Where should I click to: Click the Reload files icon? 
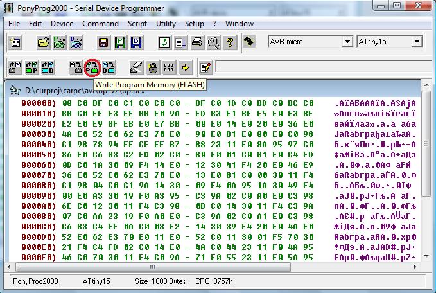[164, 42]
